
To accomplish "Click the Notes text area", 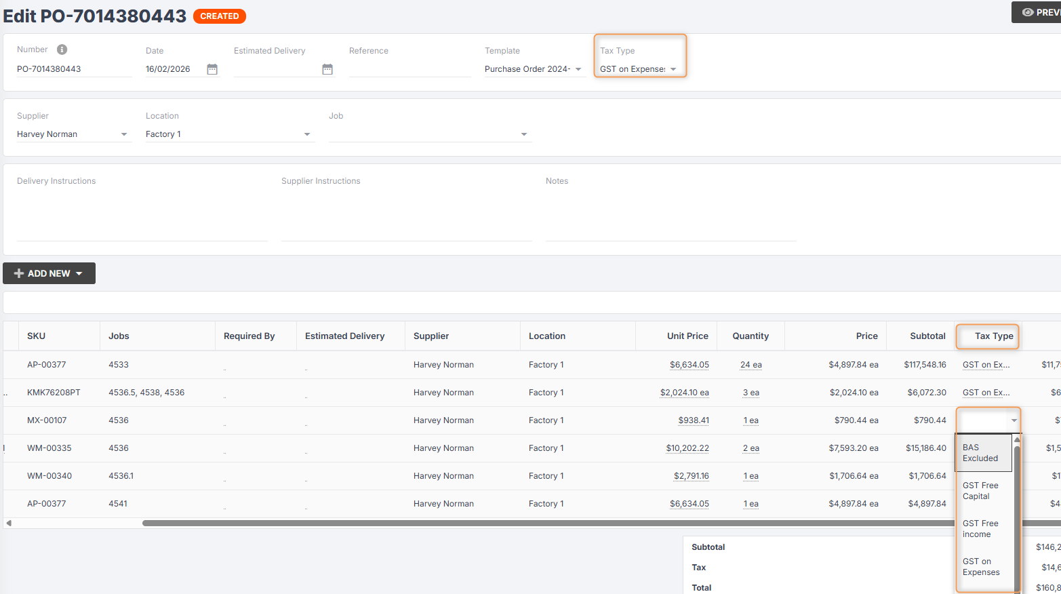I will tap(671, 216).
